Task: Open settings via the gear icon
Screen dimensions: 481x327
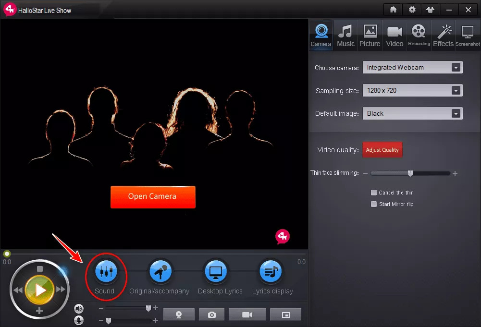Action: (x=412, y=10)
